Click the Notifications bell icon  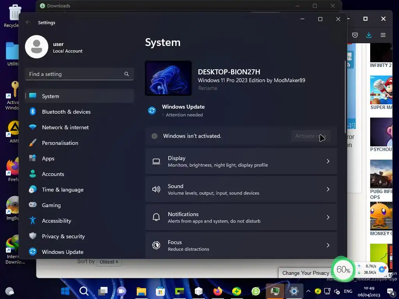(x=156, y=217)
